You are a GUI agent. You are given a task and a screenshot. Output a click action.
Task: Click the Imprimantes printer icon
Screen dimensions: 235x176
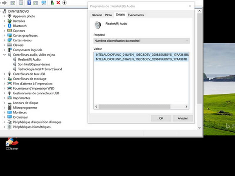(9, 98)
